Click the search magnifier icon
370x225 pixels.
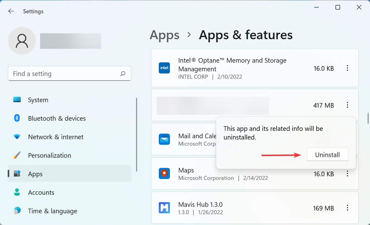tap(123, 73)
